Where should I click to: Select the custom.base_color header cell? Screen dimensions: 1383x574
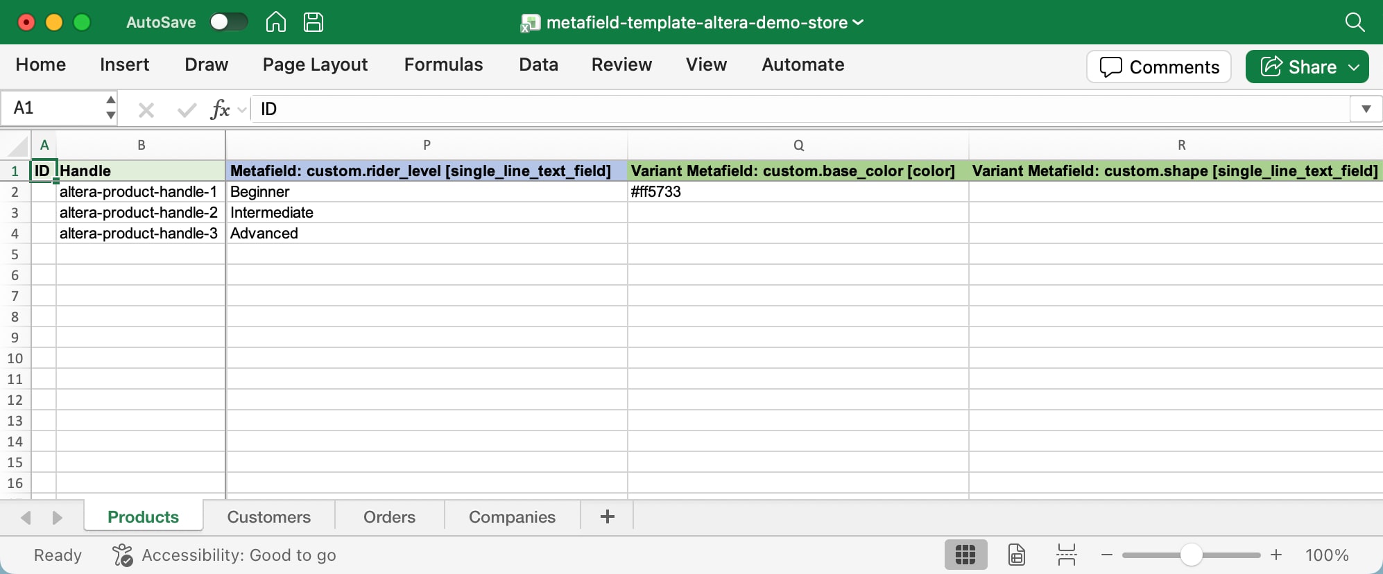coord(798,171)
